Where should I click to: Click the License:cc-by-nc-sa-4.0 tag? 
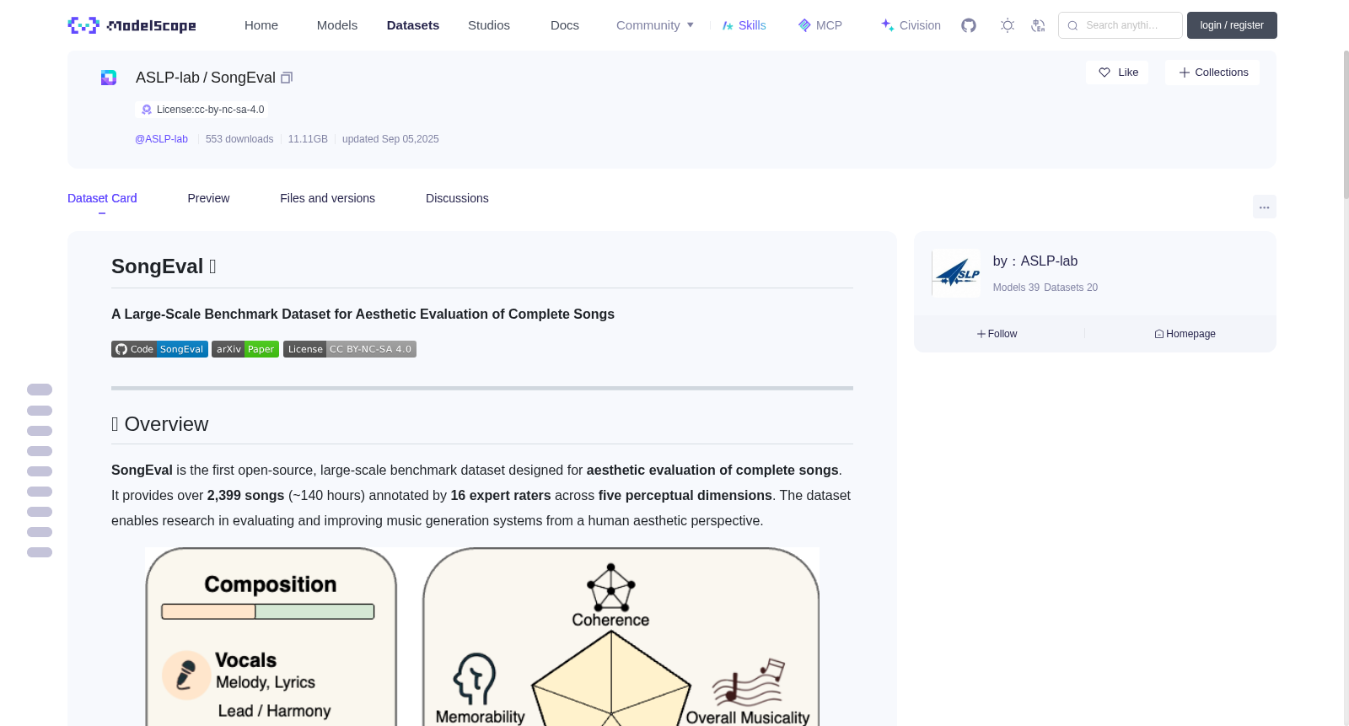pos(202,110)
